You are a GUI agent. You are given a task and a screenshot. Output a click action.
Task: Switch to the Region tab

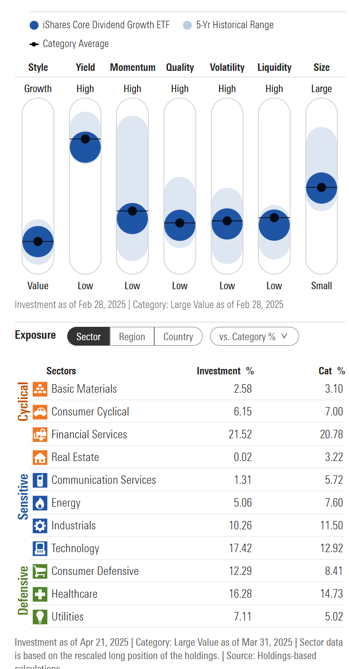(x=131, y=336)
